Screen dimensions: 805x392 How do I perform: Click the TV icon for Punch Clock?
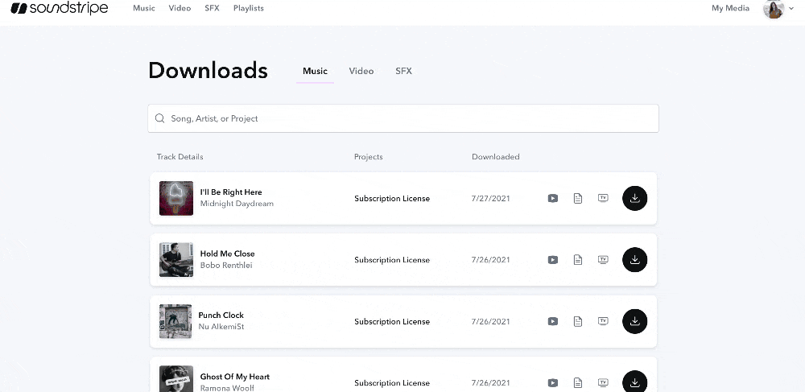click(x=602, y=321)
